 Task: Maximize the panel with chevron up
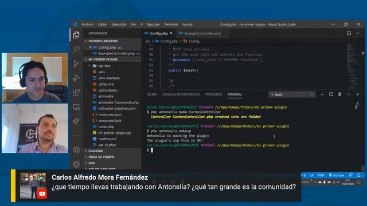349,94
